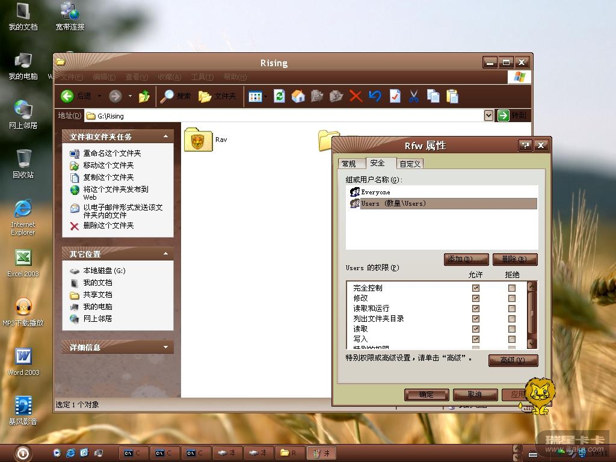Image resolution: width=616 pixels, height=462 pixels.
Task: Open the File (文件) menu
Action: (x=72, y=77)
